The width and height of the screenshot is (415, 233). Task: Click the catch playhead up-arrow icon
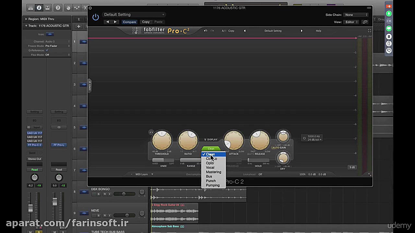pyautogui.click(x=78, y=19)
